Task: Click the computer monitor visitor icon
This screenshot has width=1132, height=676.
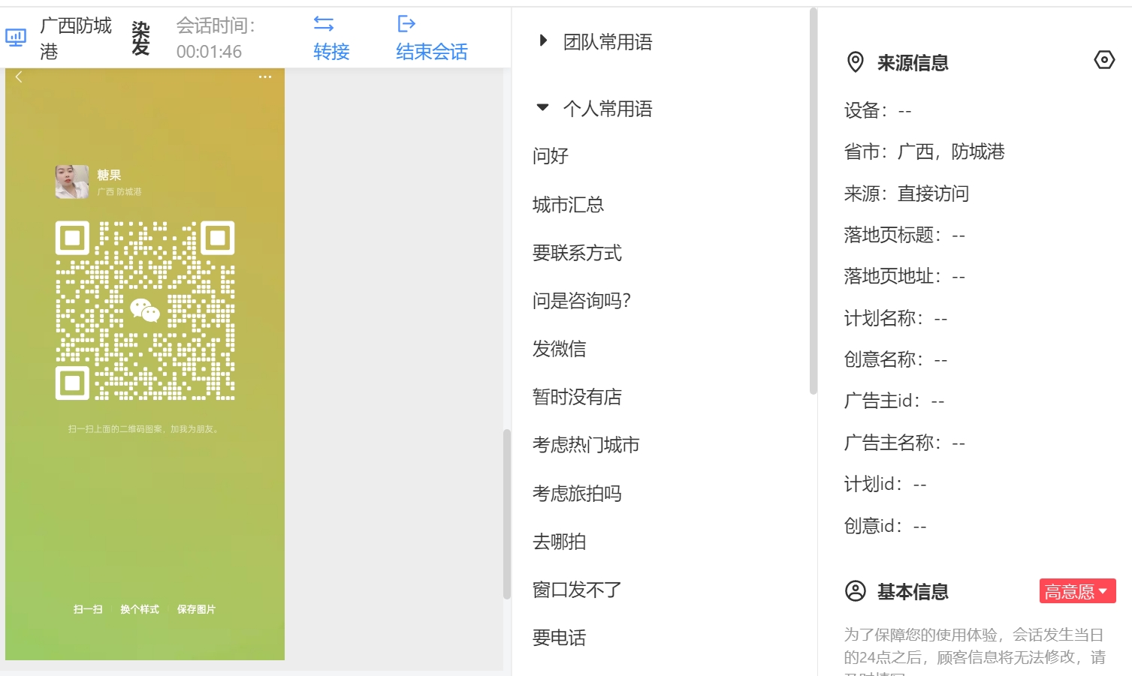Action: tap(15, 38)
